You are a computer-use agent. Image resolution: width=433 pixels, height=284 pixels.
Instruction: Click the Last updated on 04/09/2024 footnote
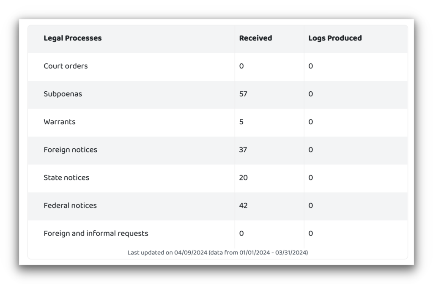tap(218, 252)
